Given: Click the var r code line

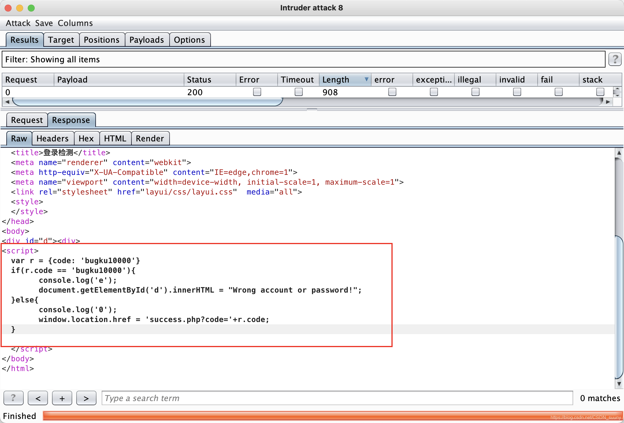Looking at the screenshot, I should (x=76, y=261).
